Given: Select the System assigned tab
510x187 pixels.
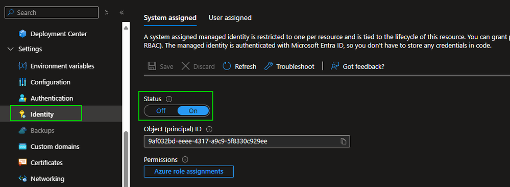Looking at the screenshot, I should pyautogui.click(x=170, y=17).
